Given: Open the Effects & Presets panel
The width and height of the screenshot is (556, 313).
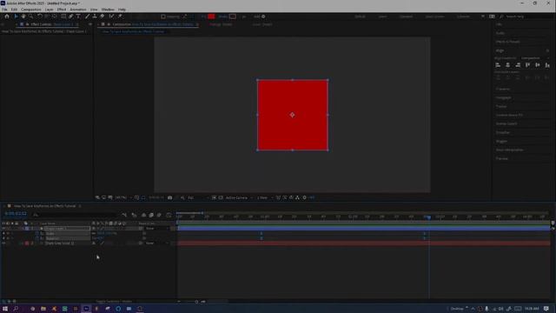Looking at the screenshot, I should pos(507,42).
